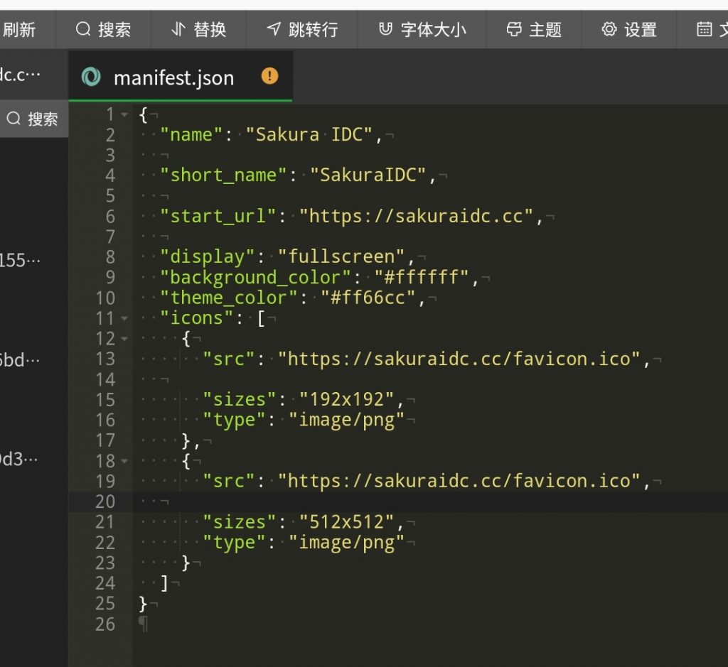
Task: Click the 主题 theme icon
Action: 514,29
